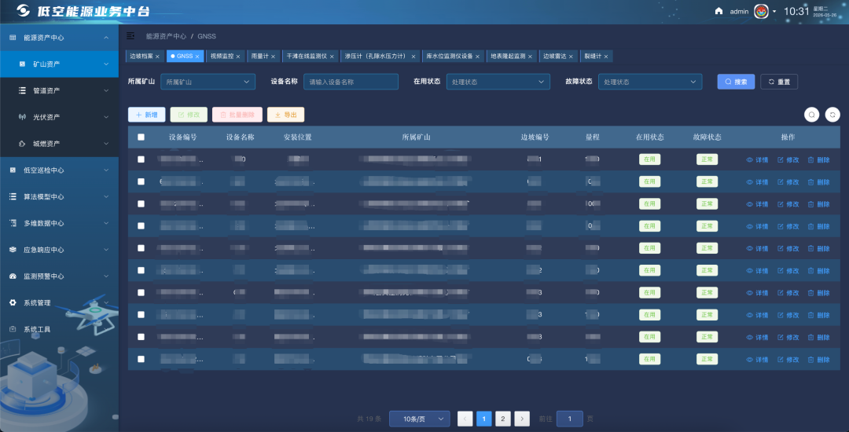Click the 低空巡检中心 sidebar icon
This screenshot has height=432, width=849.
point(13,170)
